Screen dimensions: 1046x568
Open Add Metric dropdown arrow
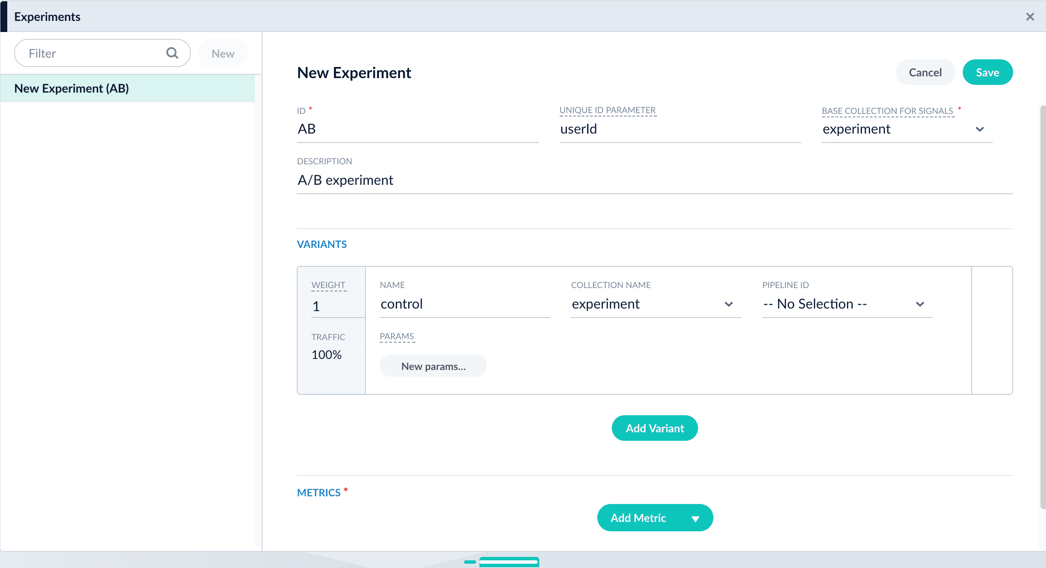coord(695,518)
